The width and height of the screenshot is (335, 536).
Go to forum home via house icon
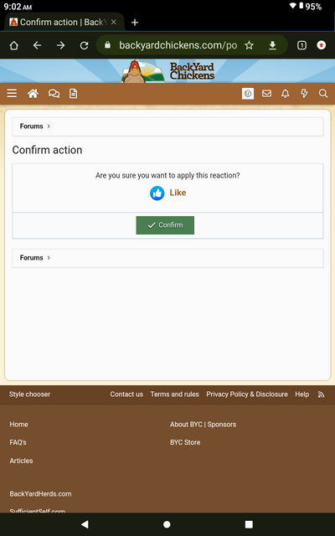point(33,93)
